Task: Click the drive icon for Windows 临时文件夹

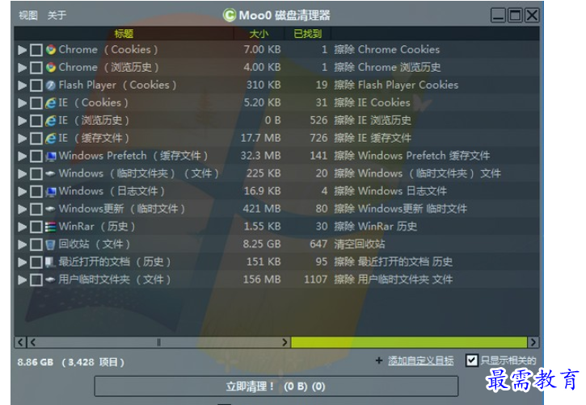Action: point(50,173)
